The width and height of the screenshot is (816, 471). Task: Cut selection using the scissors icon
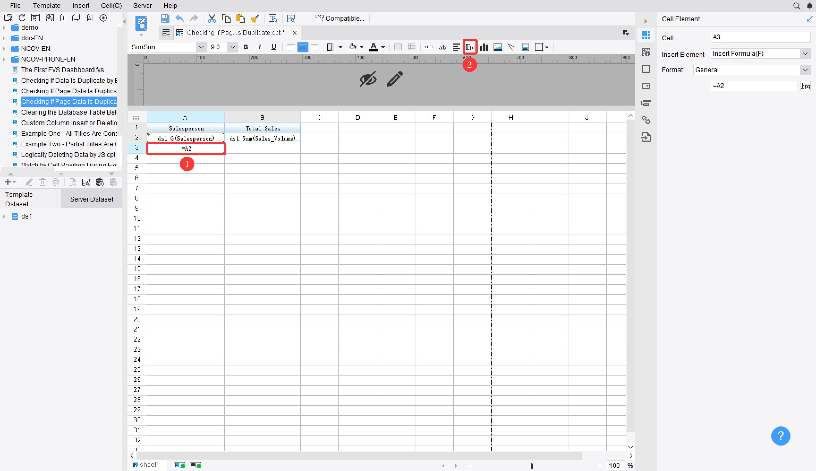[211, 18]
